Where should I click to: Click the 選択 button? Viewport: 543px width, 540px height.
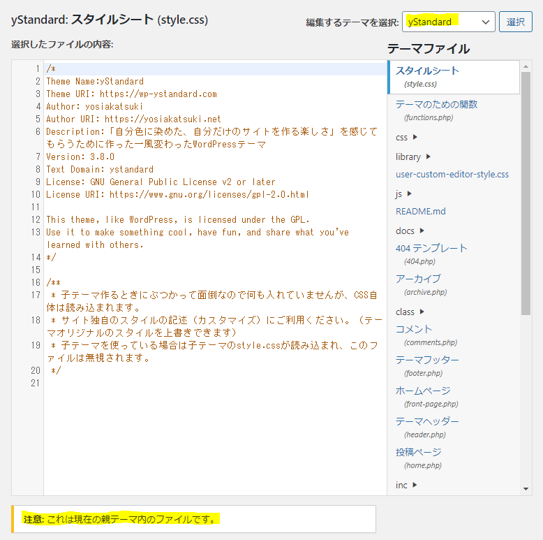515,22
